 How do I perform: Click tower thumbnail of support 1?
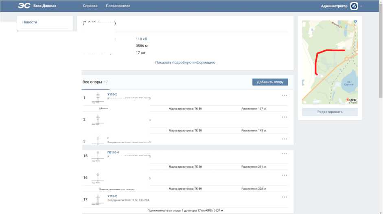click(98, 98)
